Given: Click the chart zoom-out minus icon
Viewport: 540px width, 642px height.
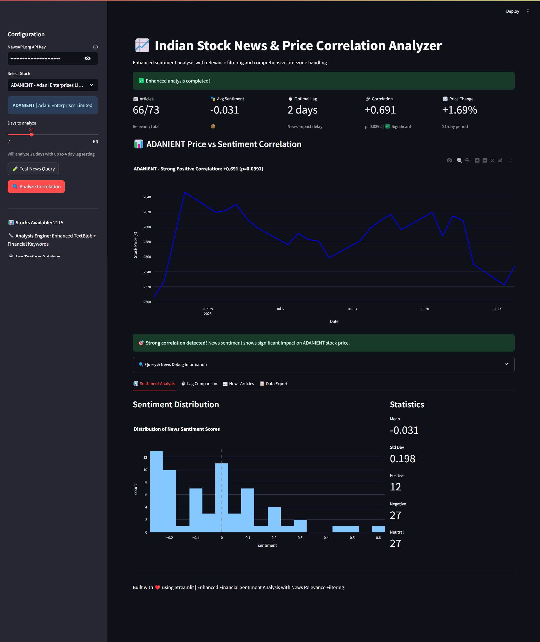Looking at the screenshot, I should point(485,160).
